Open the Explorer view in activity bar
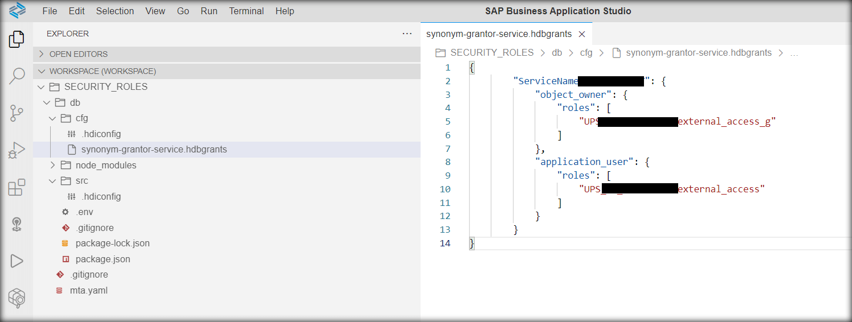The image size is (852, 322). 17,39
